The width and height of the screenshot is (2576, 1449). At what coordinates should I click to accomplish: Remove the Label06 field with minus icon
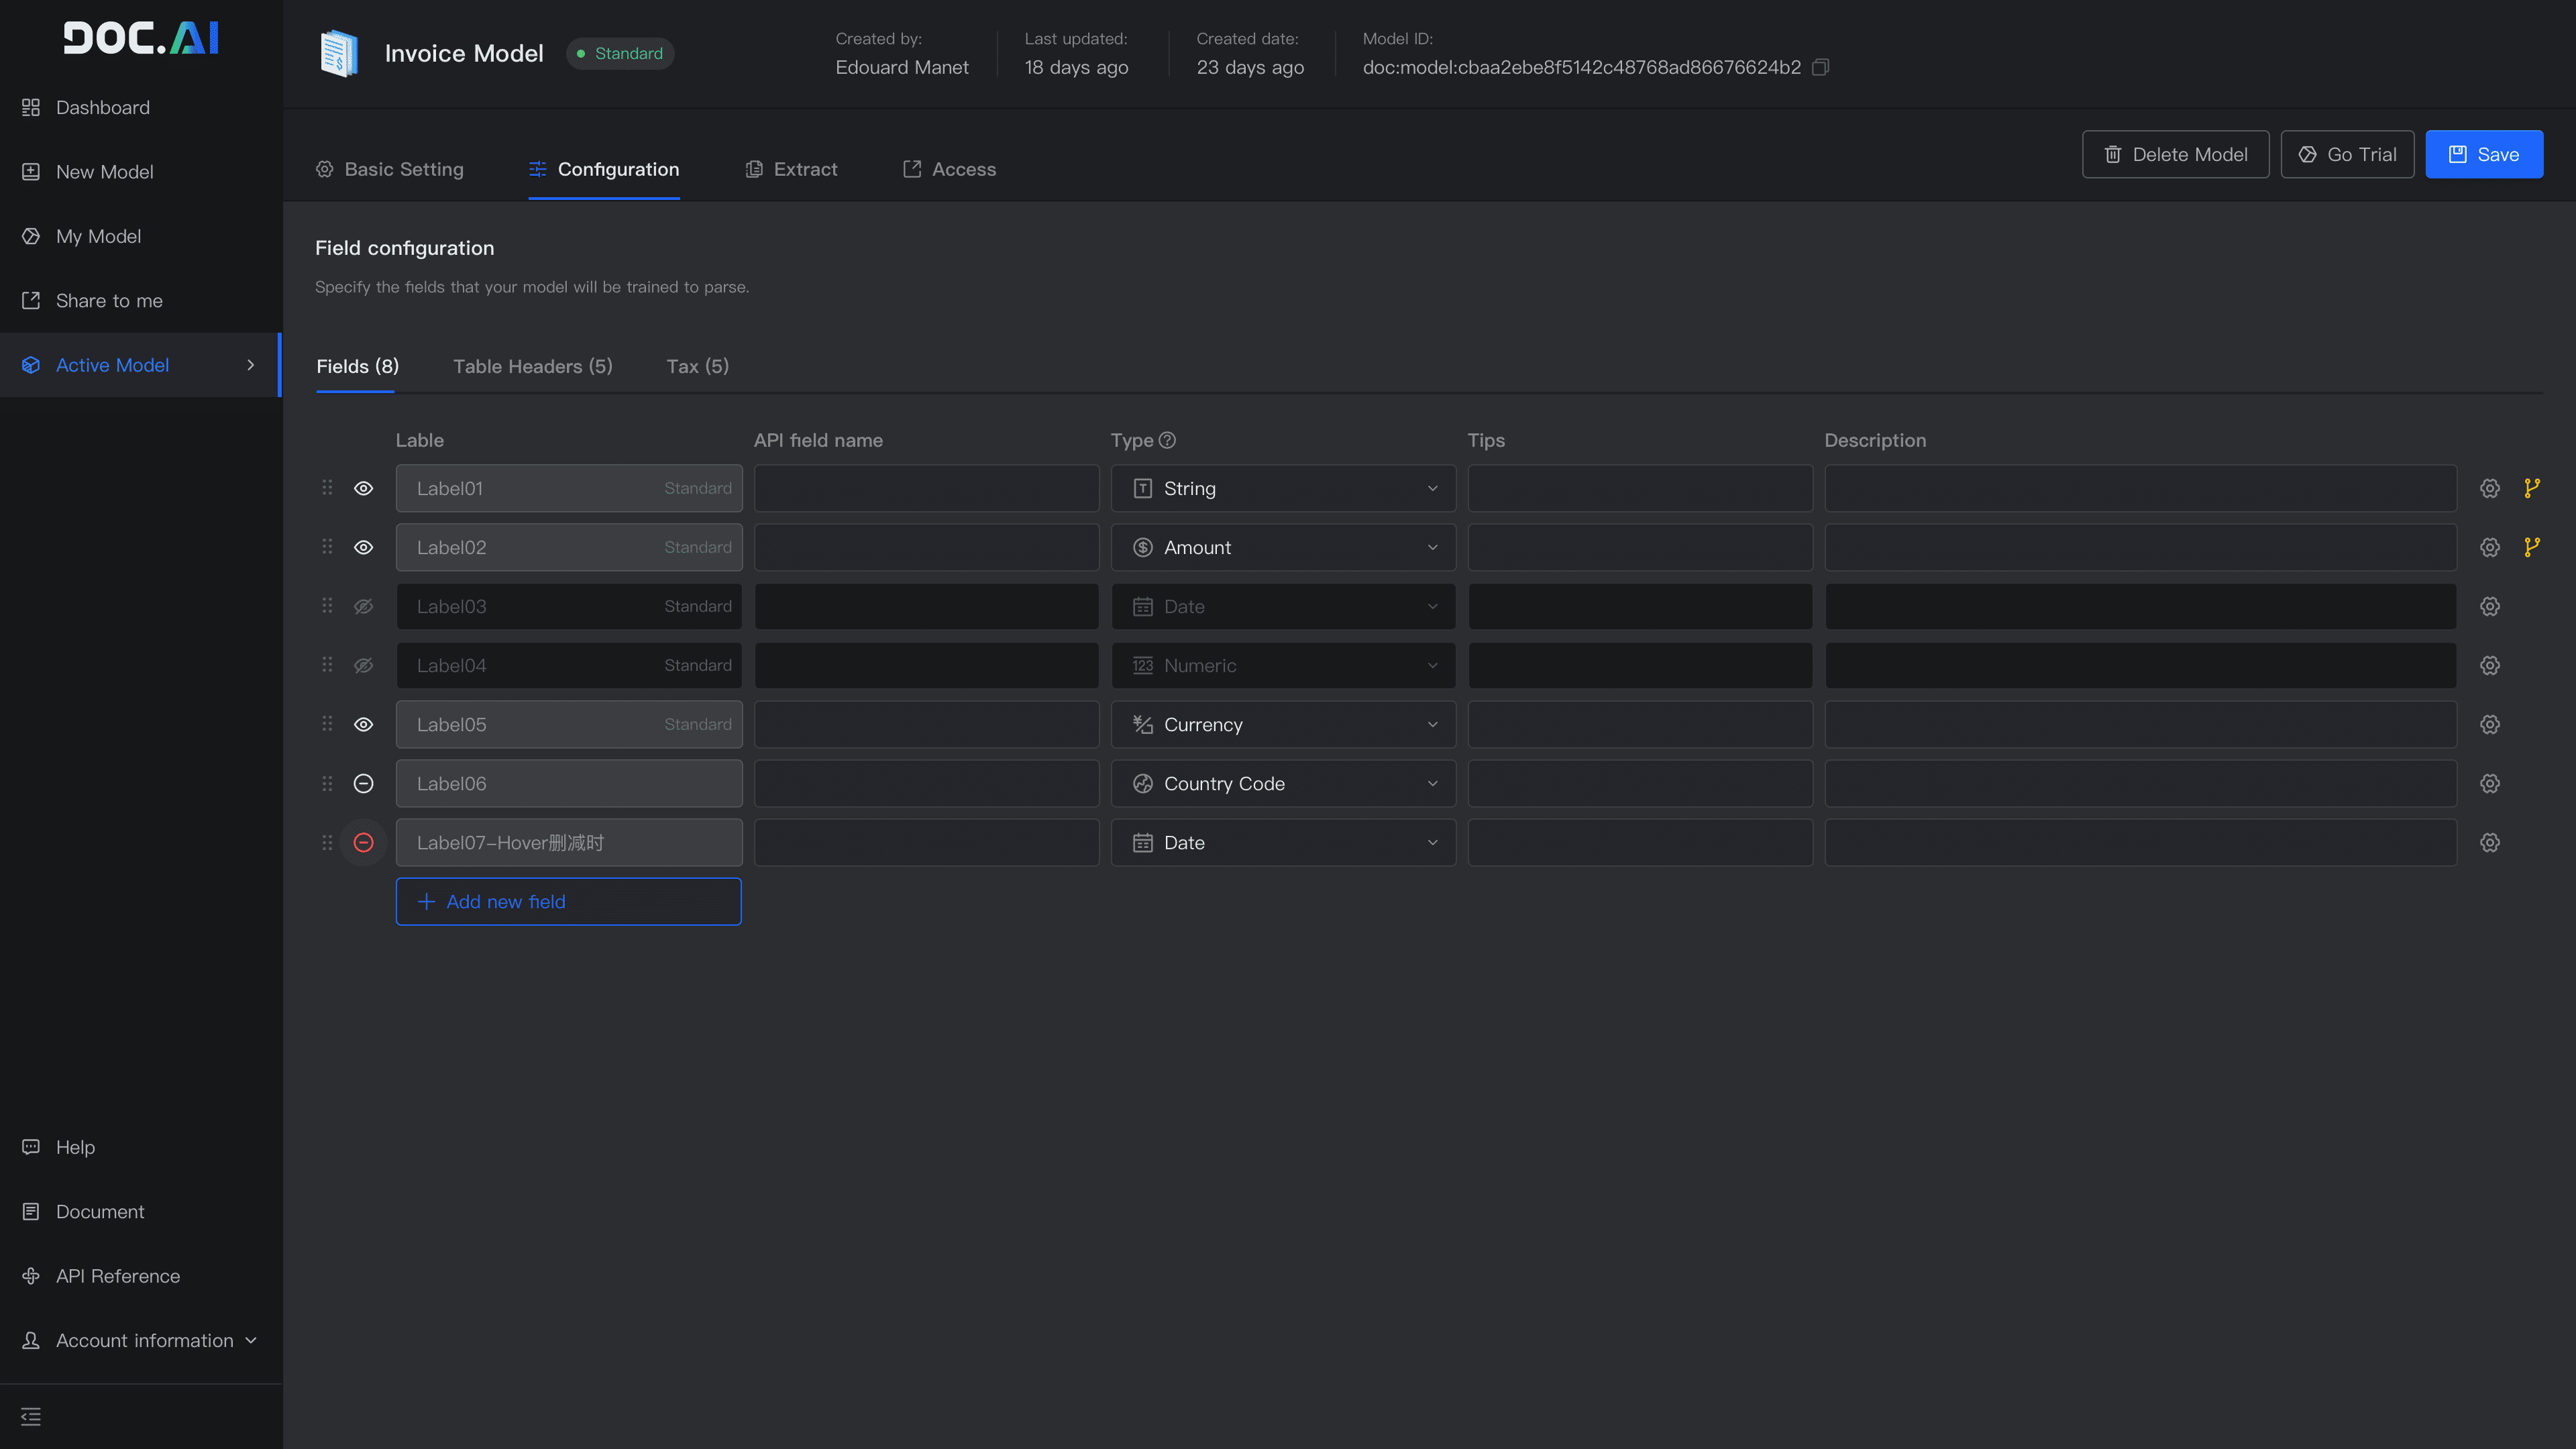coord(363,783)
